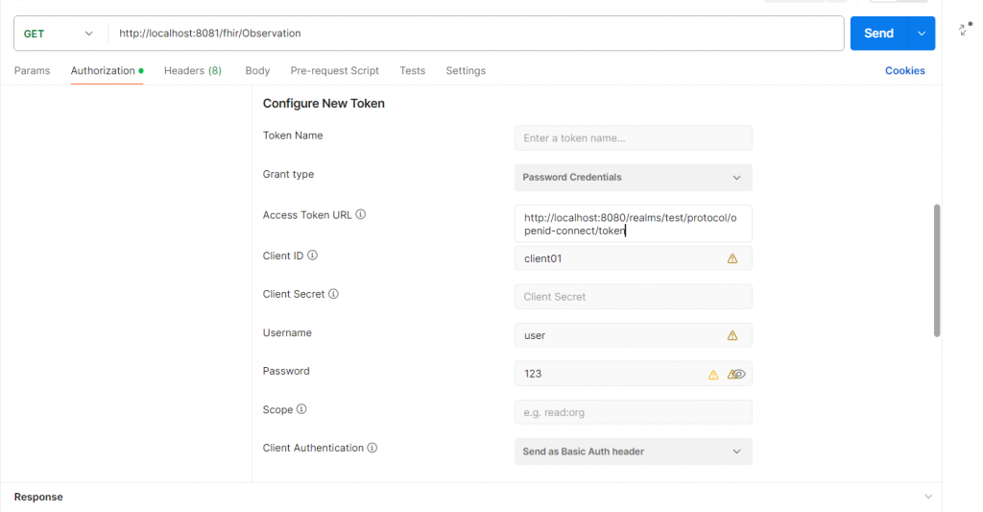Click the Client ID info icon

[x=313, y=256]
